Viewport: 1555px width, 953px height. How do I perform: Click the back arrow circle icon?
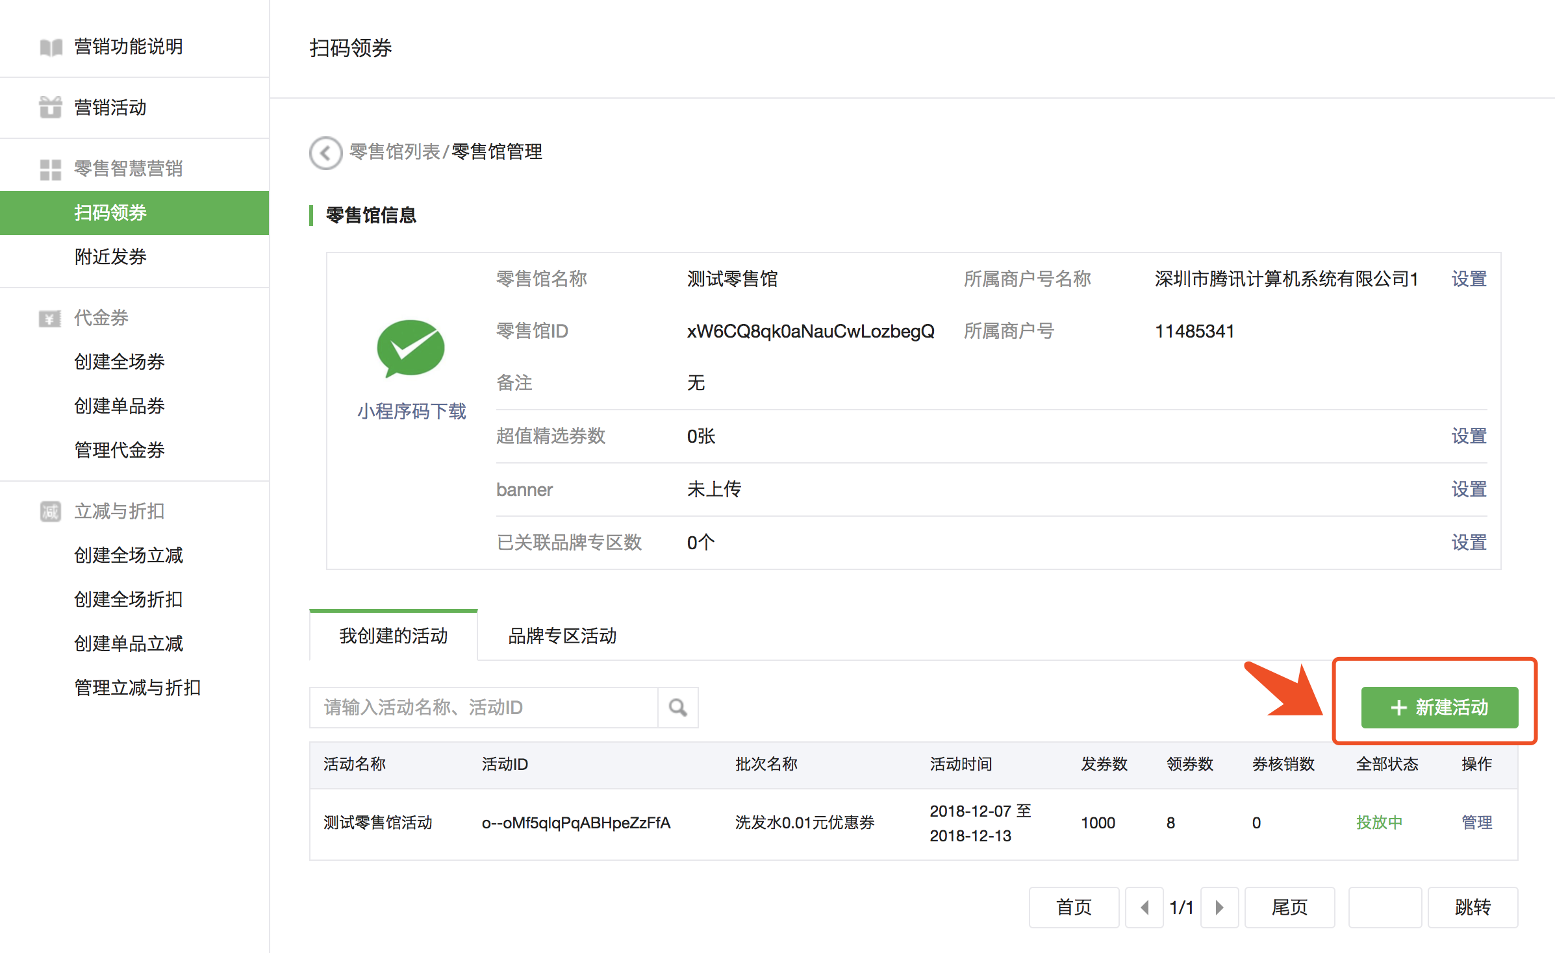325,153
